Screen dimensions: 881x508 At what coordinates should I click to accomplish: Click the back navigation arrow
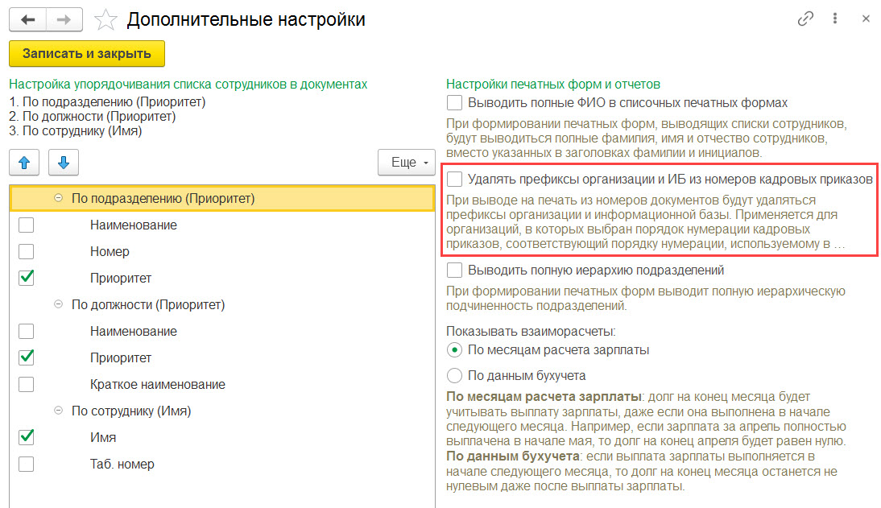(x=27, y=19)
